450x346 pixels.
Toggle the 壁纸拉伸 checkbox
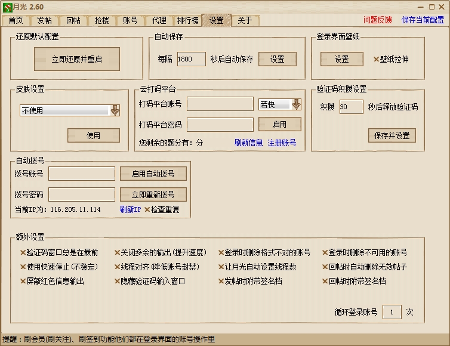(377, 60)
